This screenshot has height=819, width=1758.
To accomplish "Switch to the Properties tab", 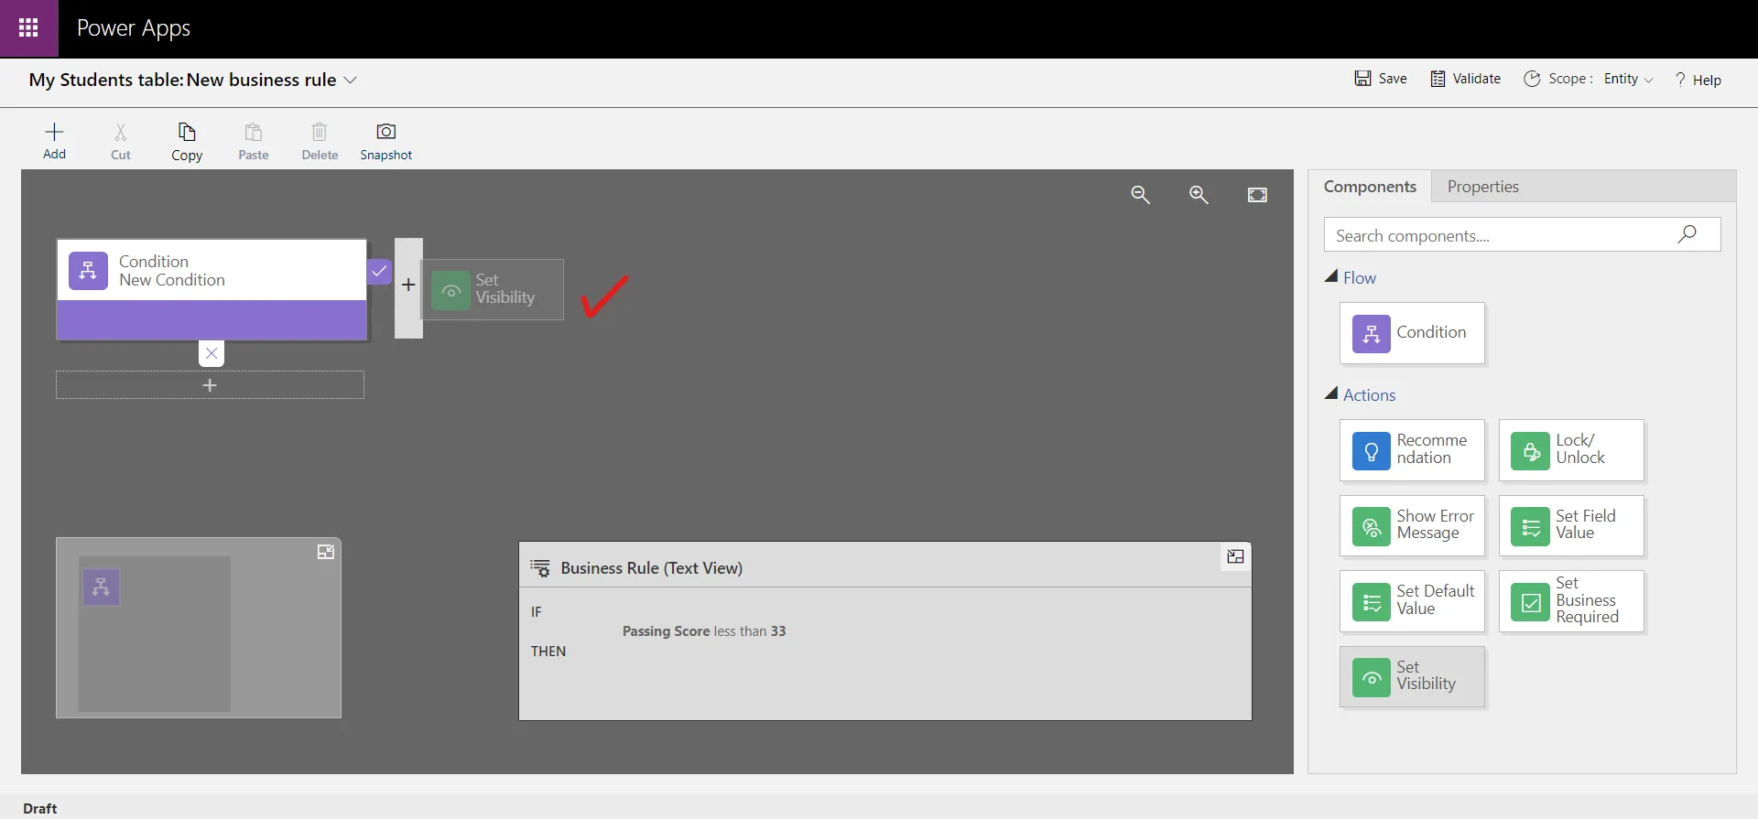I will click(x=1482, y=187).
